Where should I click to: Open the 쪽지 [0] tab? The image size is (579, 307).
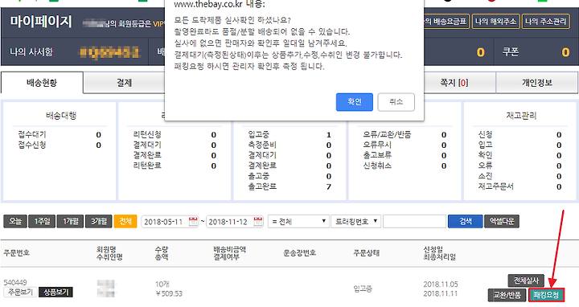tap(454, 83)
